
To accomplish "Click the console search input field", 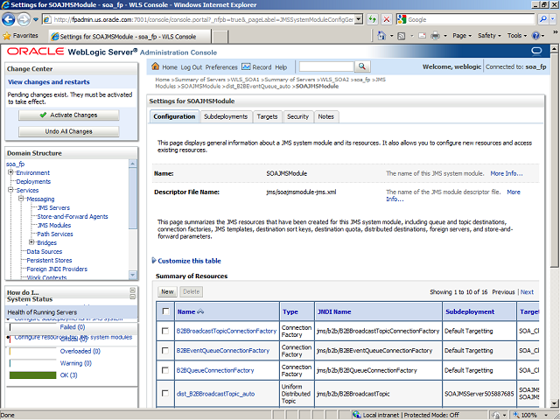I will (325, 67).
